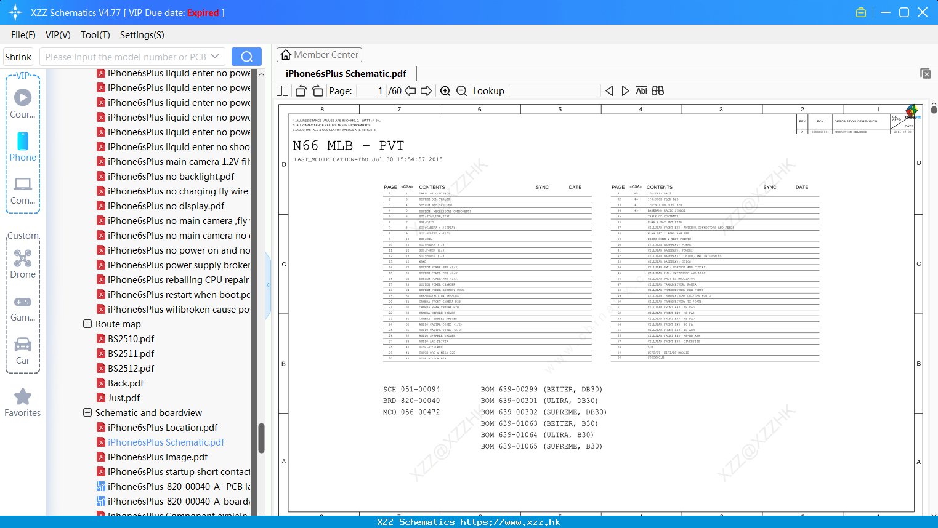Viewport: 938px width, 528px height.
Task: Toggle the side-by-side page layout icon
Action: click(x=282, y=91)
